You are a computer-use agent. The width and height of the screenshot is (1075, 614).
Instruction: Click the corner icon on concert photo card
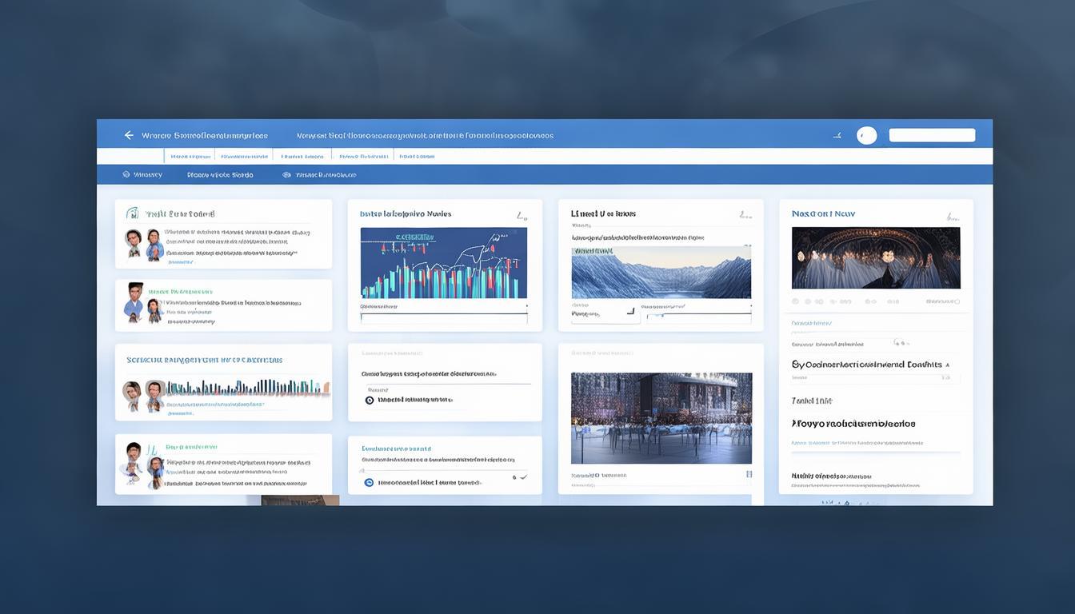point(952,216)
